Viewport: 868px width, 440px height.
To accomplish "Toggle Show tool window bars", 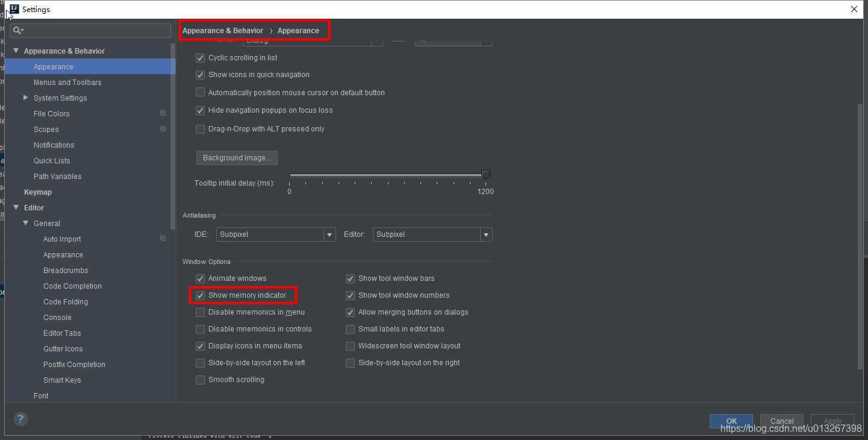I will coord(350,278).
